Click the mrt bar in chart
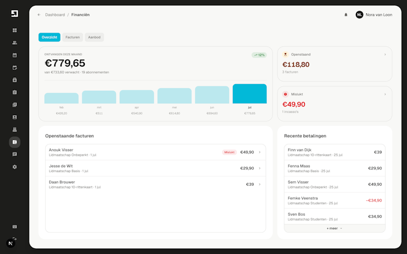 99,97
